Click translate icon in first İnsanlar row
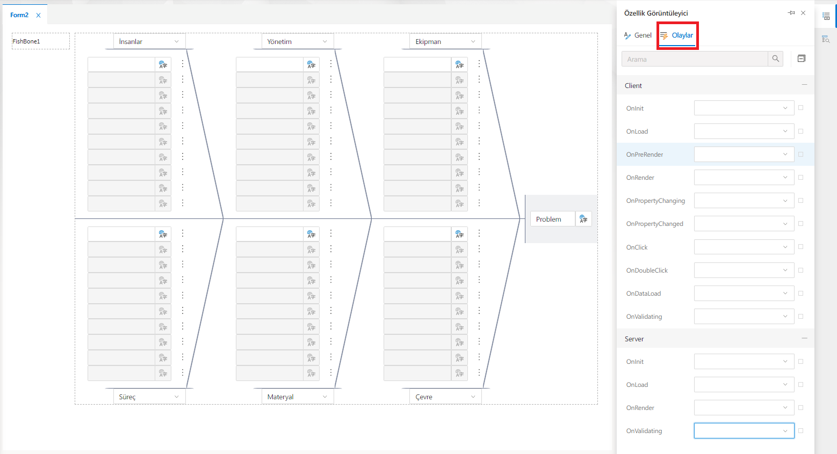The image size is (837, 454). 163,64
